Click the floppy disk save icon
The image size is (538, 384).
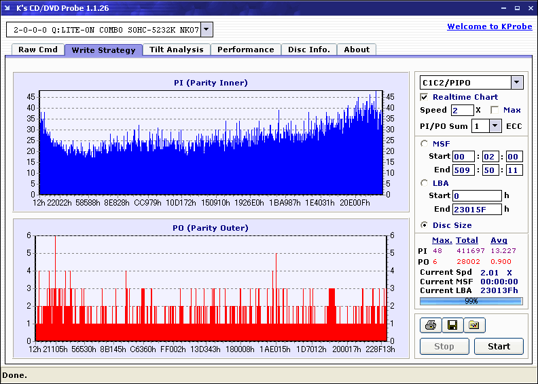pyautogui.click(x=451, y=326)
